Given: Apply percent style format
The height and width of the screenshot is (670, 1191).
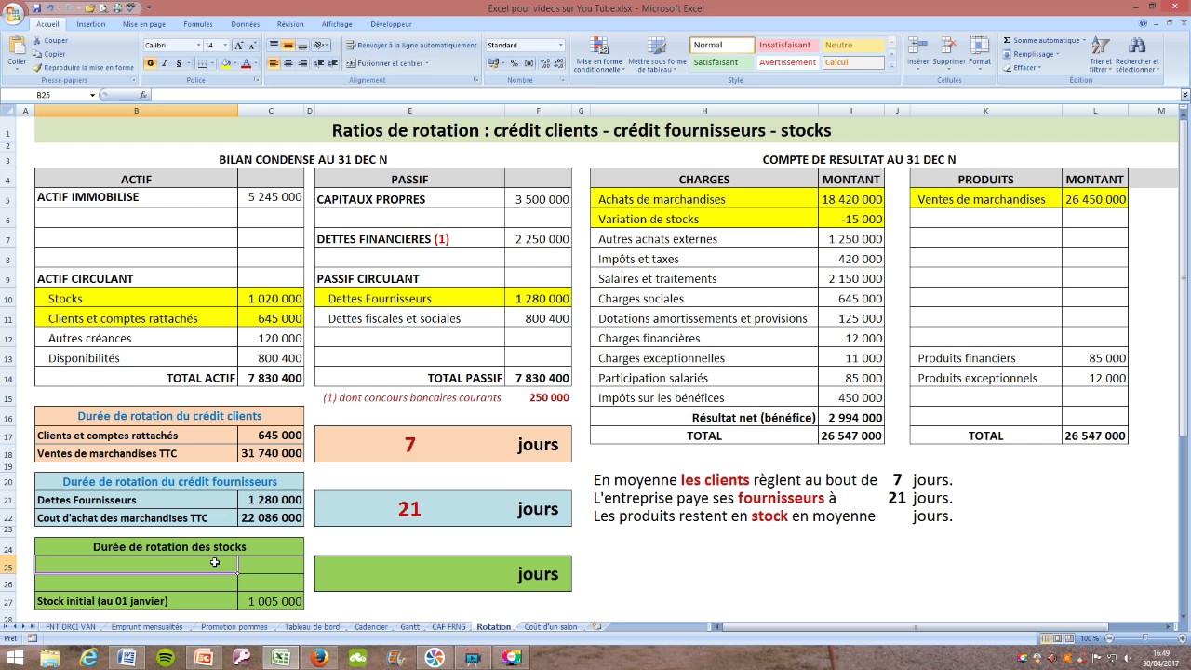Looking at the screenshot, I should [515, 63].
